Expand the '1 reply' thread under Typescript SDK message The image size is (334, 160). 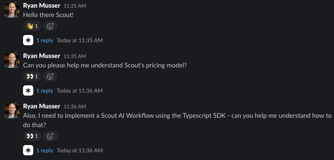pyautogui.click(x=45, y=150)
